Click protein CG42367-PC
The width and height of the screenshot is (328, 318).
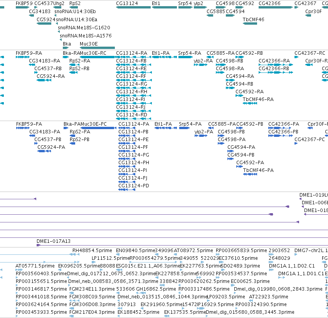309,139
